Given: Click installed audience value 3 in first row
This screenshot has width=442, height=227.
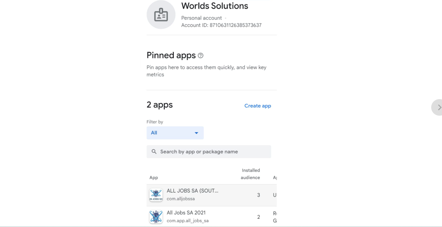Looking at the screenshot, I should click(x=258, y=195).
